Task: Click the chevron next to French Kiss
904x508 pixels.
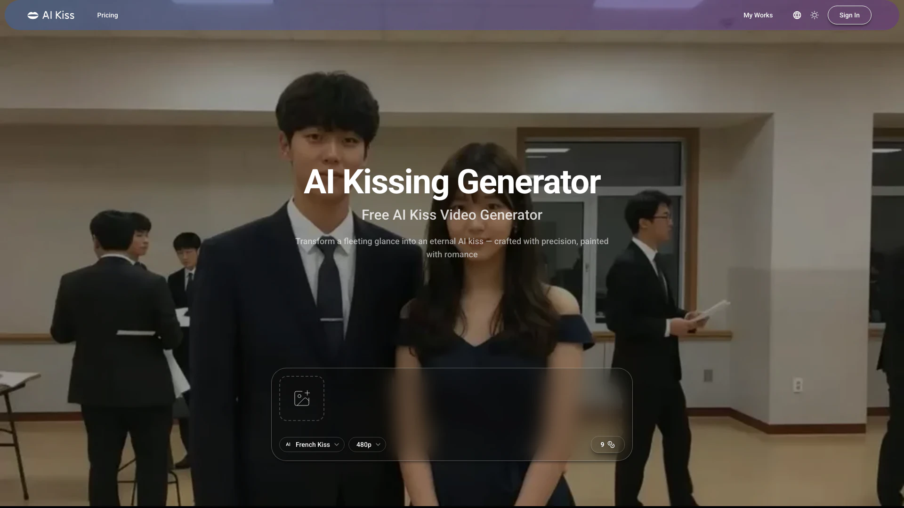Action: pyautogui.click(x=337, y=444)
